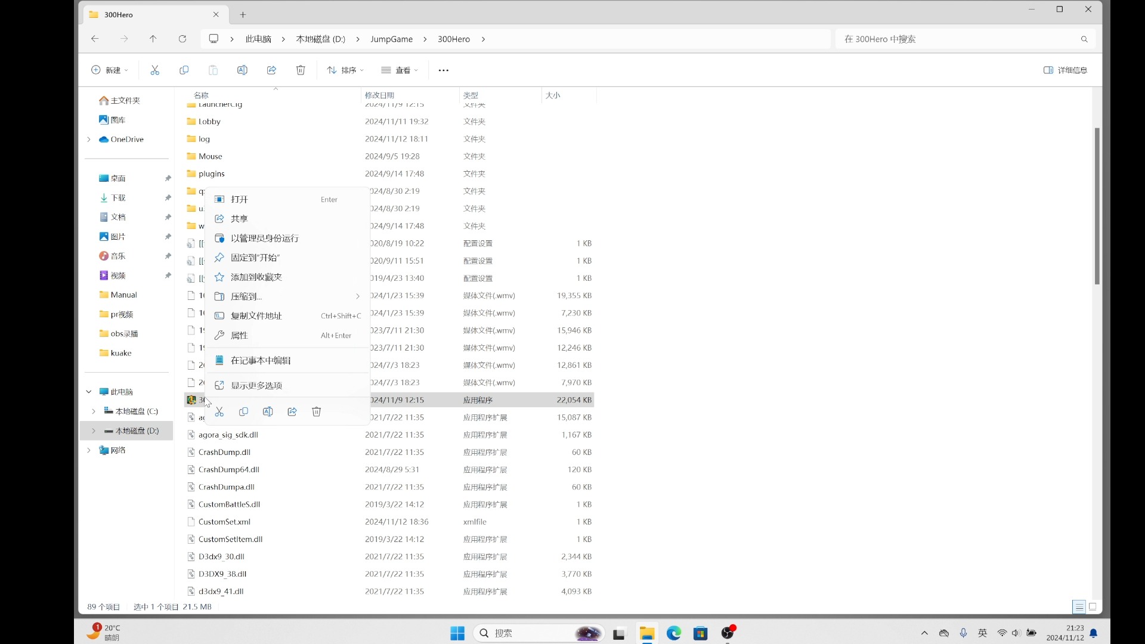This screenshot has width=1145, height=644.
Task: Click the cut (scissors) toolbar icon
Action: pyautogui.click(x=155, y=70)
